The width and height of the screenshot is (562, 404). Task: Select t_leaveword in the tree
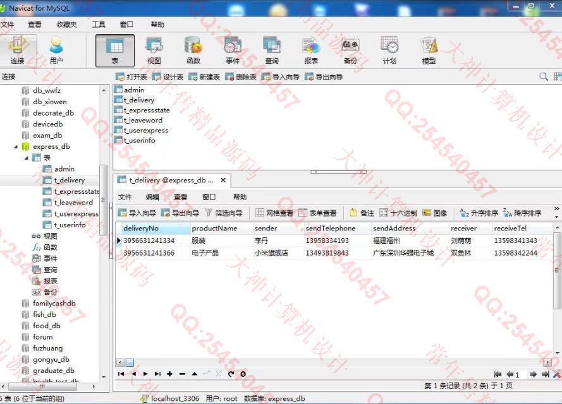click(x=73, y=203)
